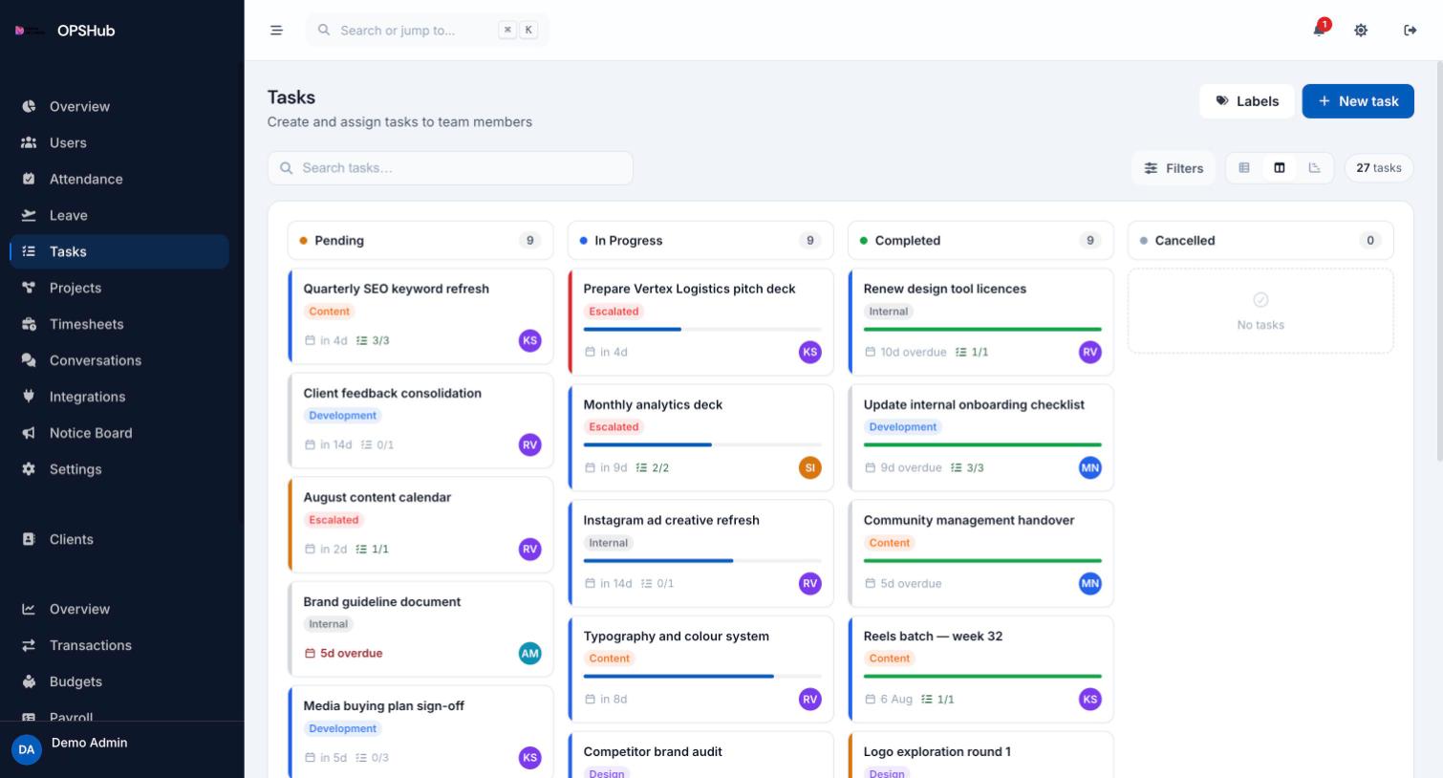Open Conversations from the sidebar
This screenshot has width=1443, height=778.
tap(119, 360)
